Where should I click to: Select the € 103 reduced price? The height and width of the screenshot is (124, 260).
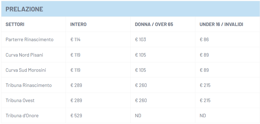(140, 40)
